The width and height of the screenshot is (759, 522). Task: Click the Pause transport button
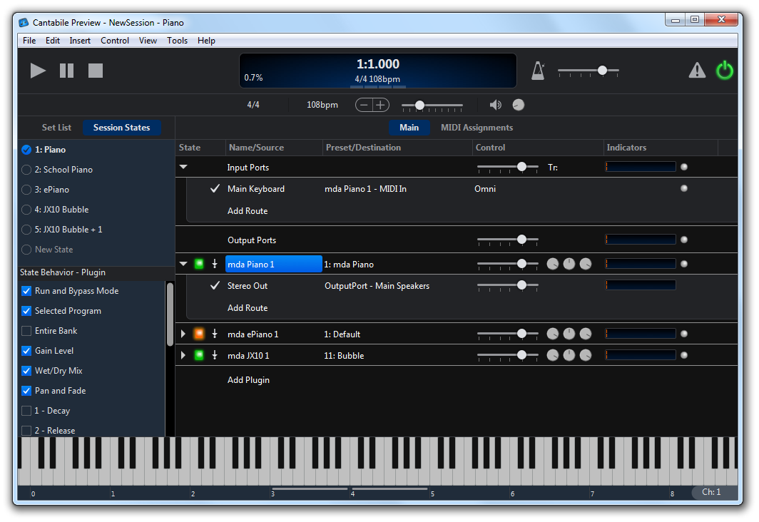tap(66, 71)
